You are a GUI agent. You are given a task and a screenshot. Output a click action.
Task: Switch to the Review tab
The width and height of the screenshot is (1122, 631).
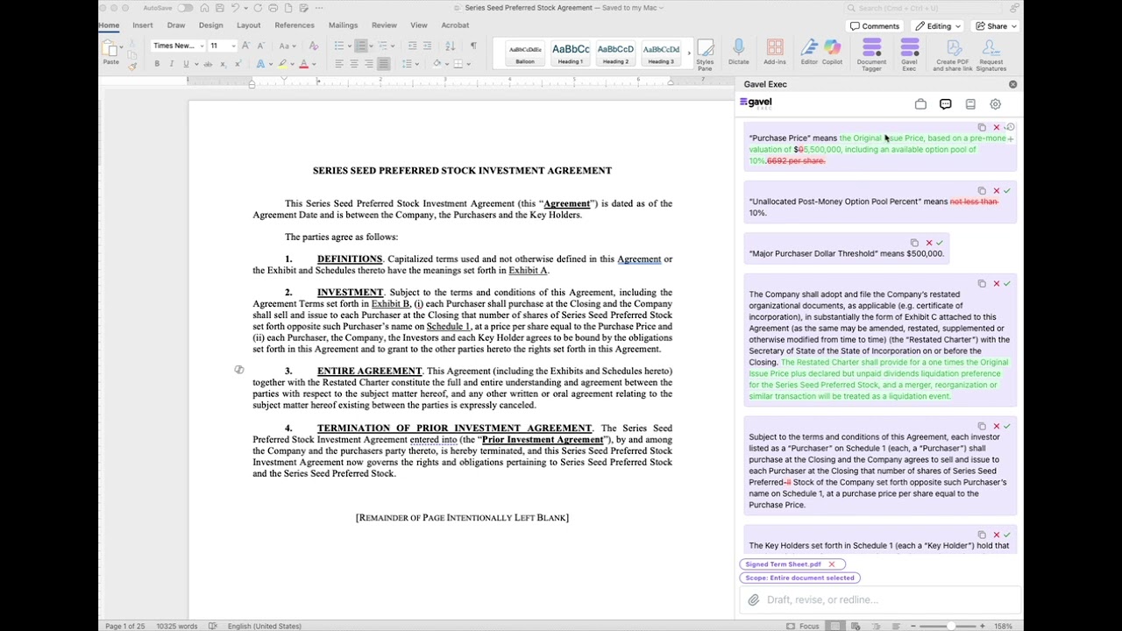(x=384, y=25)
